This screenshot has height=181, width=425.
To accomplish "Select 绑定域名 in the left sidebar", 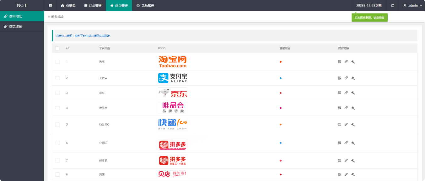I will tap(15, 27).
